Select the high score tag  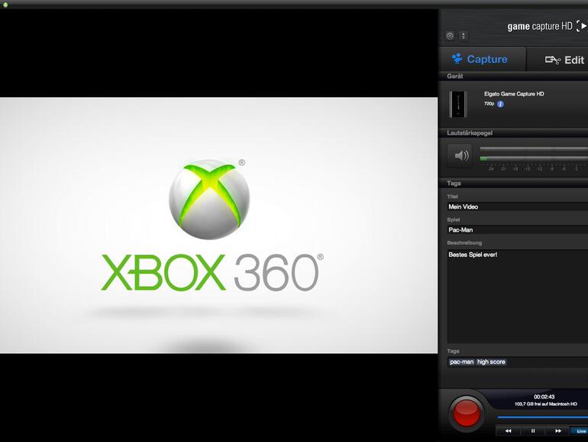(491, 362)
